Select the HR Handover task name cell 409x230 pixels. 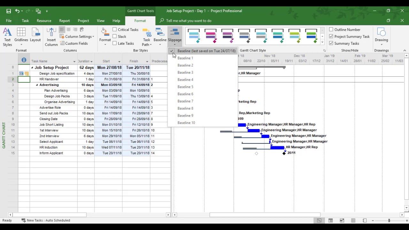tap(53, 79)
